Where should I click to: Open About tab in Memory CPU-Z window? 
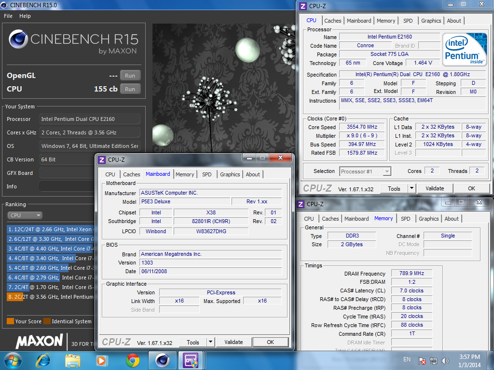click(x=452, y=219)
